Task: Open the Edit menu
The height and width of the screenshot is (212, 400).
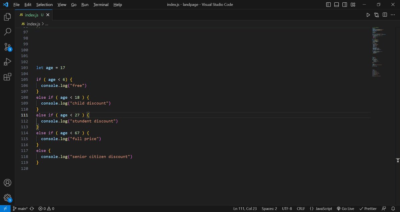Action: tap(28, 5)
